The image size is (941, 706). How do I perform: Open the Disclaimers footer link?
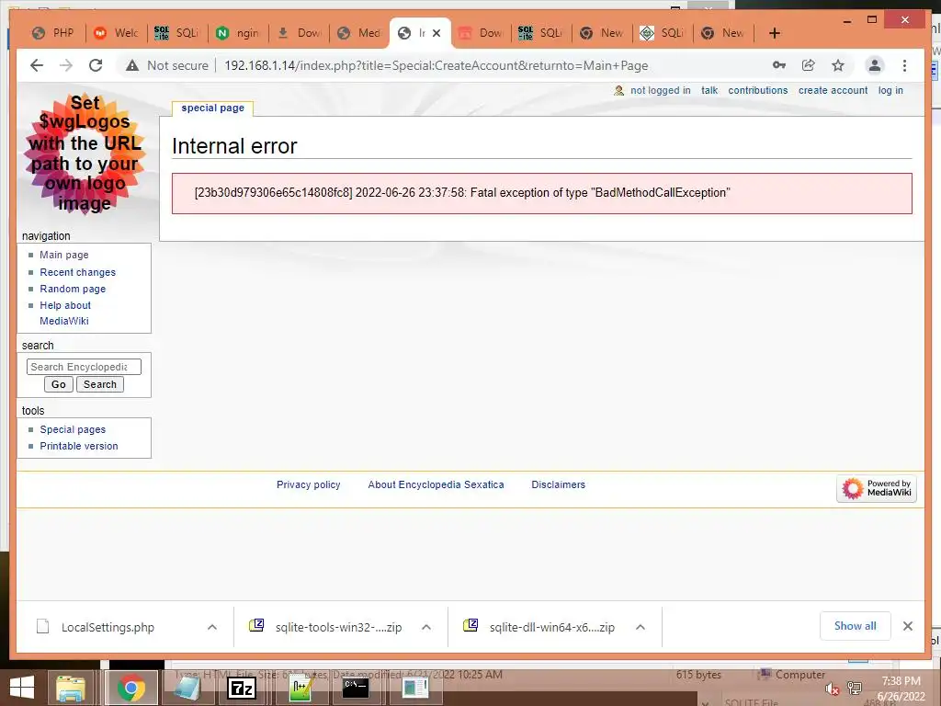tap(558, 484)
